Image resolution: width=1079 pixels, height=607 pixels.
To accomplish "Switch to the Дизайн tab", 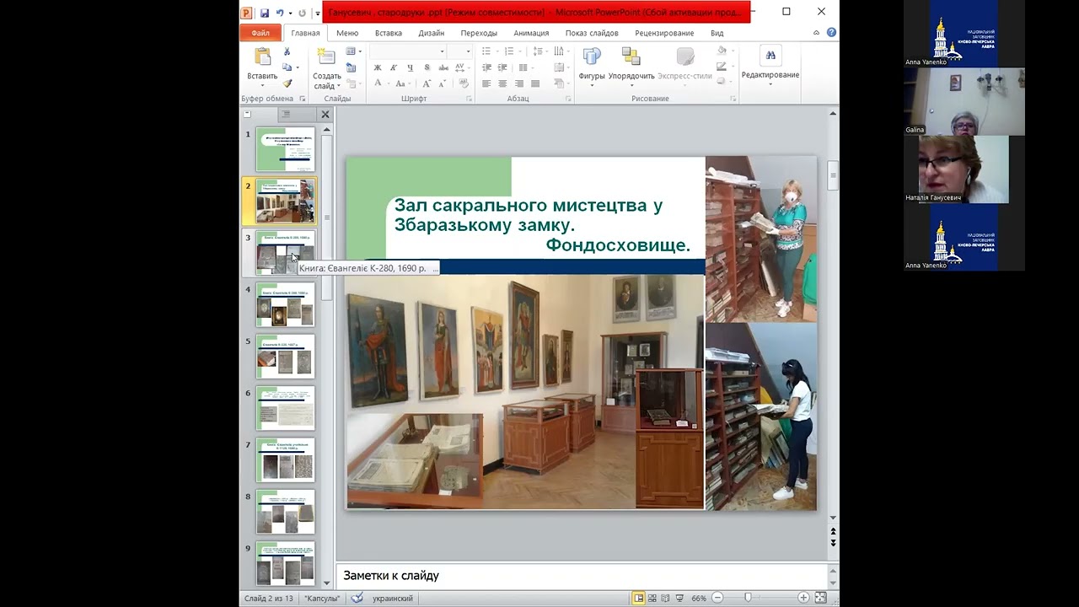I will (x=431, y=33).
